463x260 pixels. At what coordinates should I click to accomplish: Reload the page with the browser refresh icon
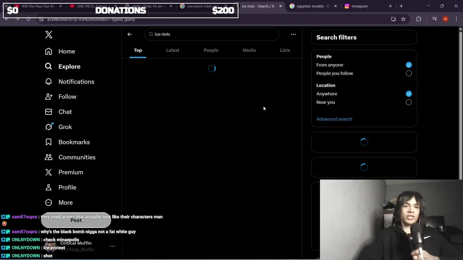click(x=28, y=19)
